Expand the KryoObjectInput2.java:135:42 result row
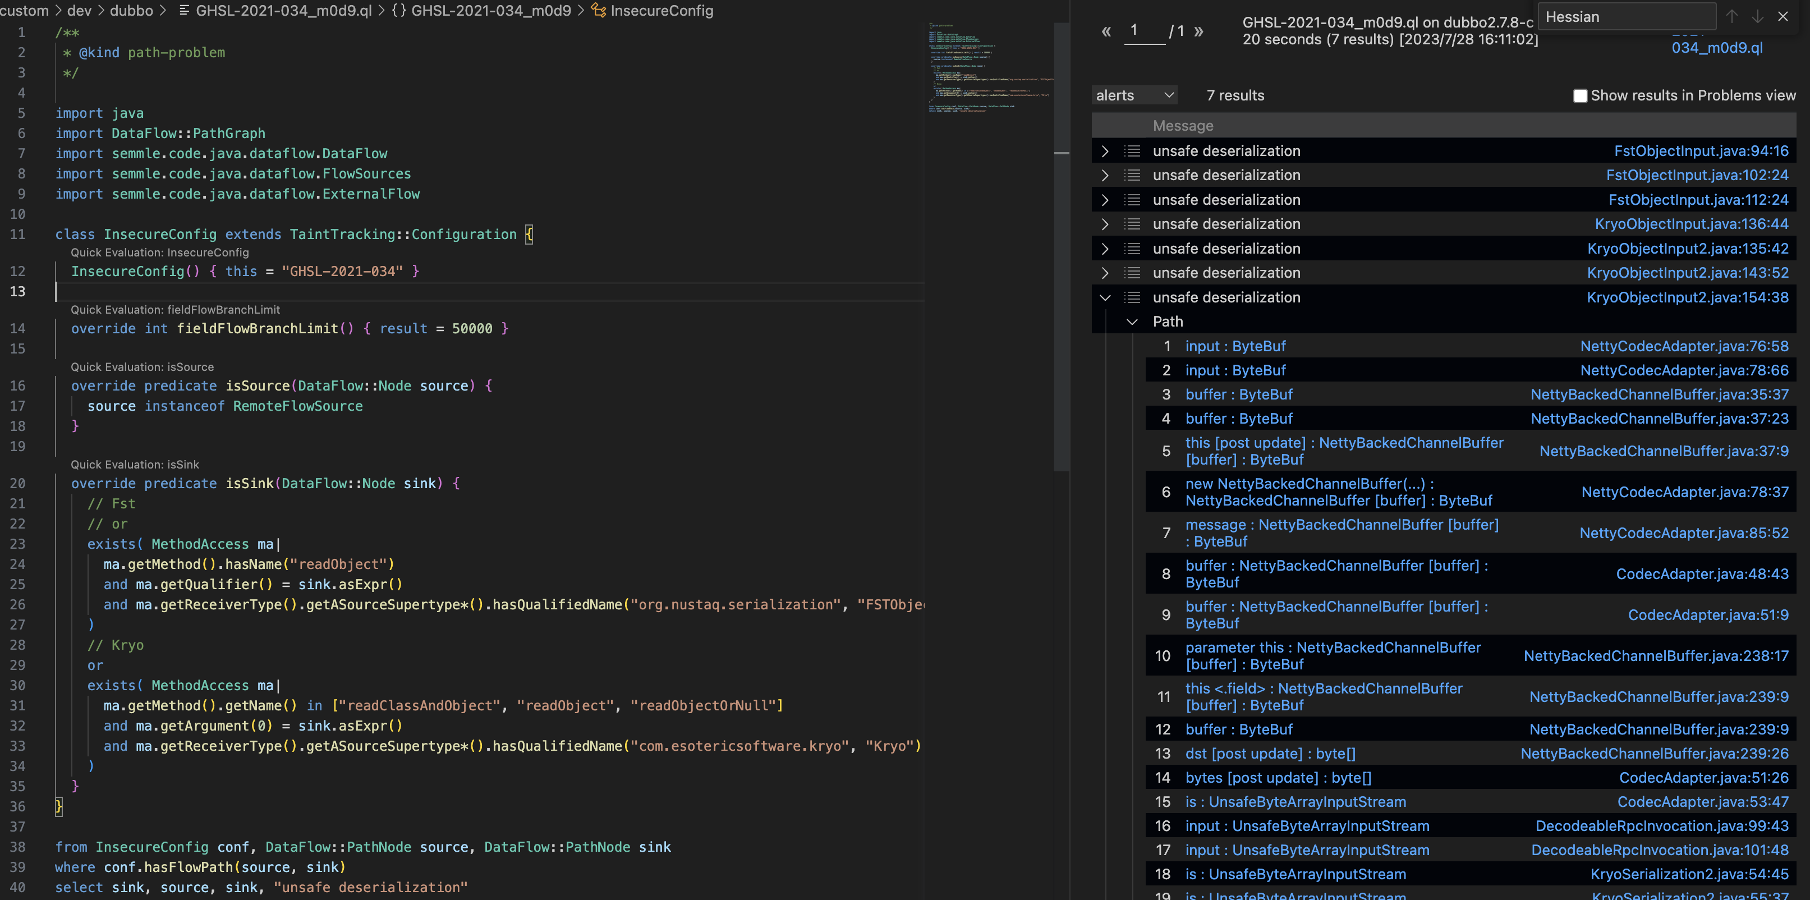This screenshot has height=900, width=1810. coord(1105,249)
